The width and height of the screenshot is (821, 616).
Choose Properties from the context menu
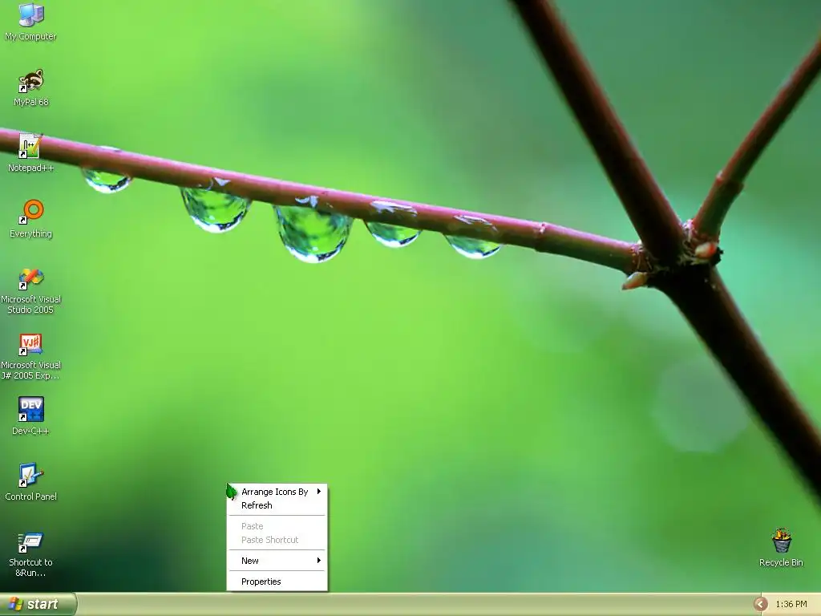pyautogui.click(x=277, y=582)
